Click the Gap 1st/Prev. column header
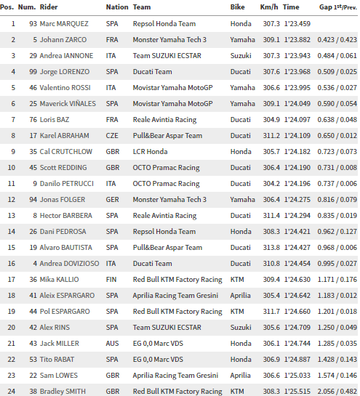The width and height of the screenshot is (360, 396). click(338, 7)
